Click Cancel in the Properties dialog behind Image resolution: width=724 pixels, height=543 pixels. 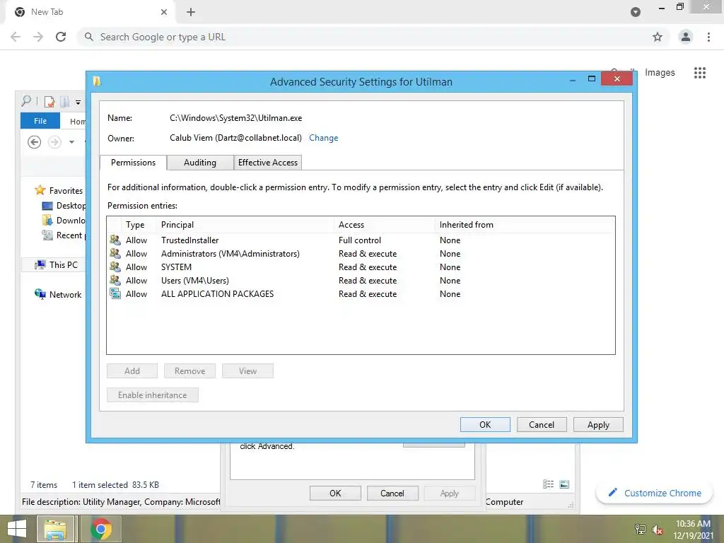[392, 493]
